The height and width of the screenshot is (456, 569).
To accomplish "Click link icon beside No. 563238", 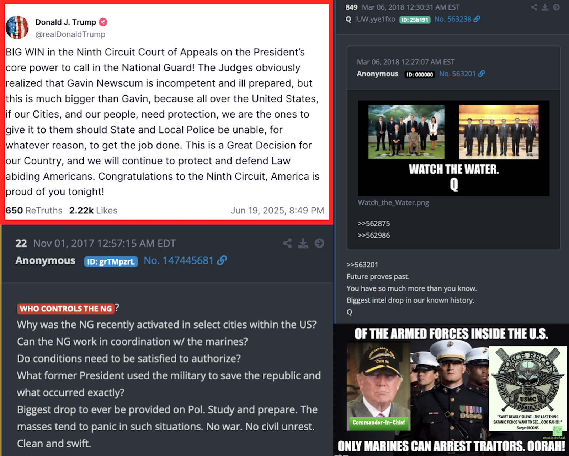I will (x=477, y=19).
